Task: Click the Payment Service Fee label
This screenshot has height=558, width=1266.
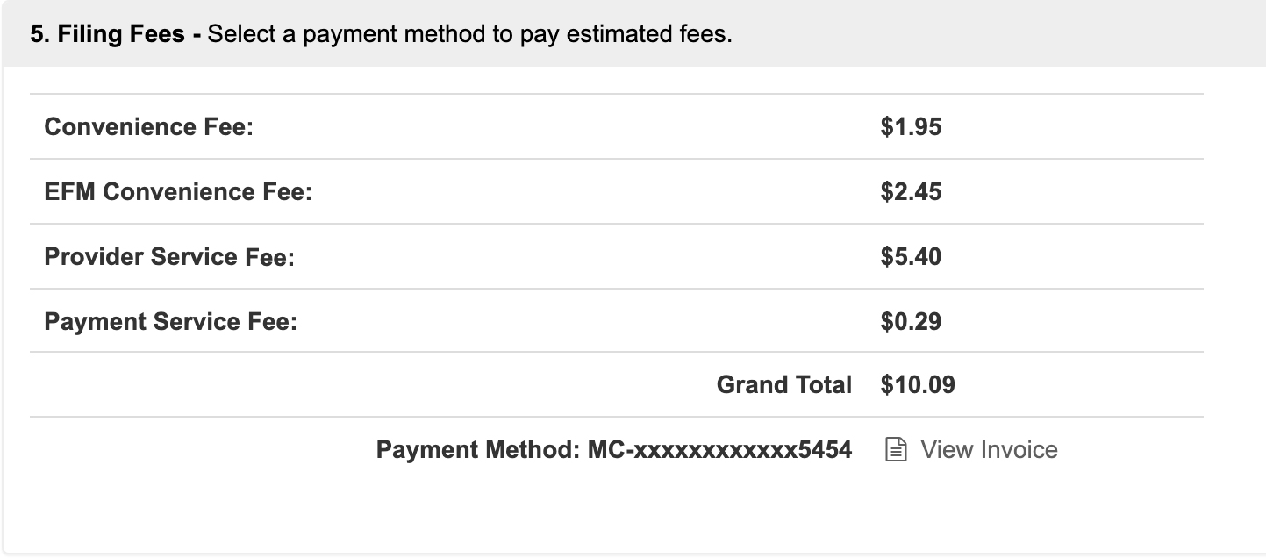Action: (170, 322)
